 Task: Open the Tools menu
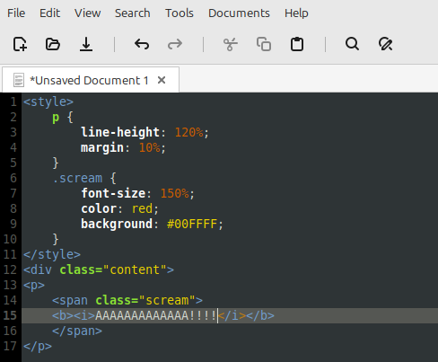tap(180, 13)
